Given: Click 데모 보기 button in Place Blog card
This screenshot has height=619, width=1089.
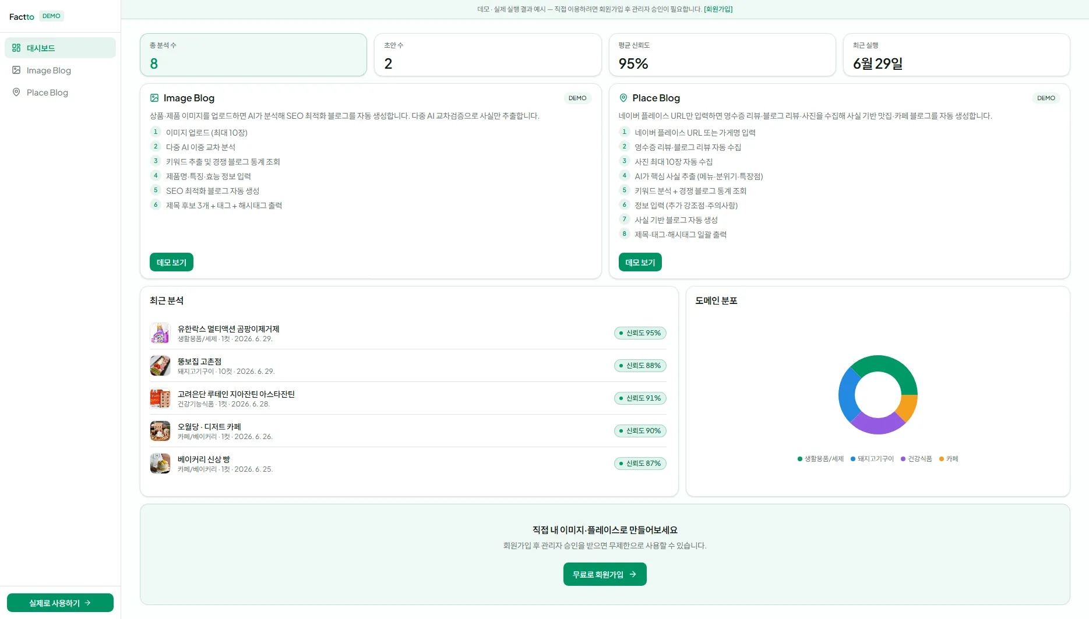Looking at the screenshot, I should [x=640, y=262].
